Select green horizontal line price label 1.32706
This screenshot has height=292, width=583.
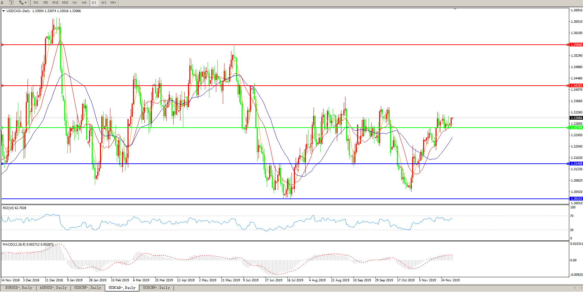click(x=576, y=128)
